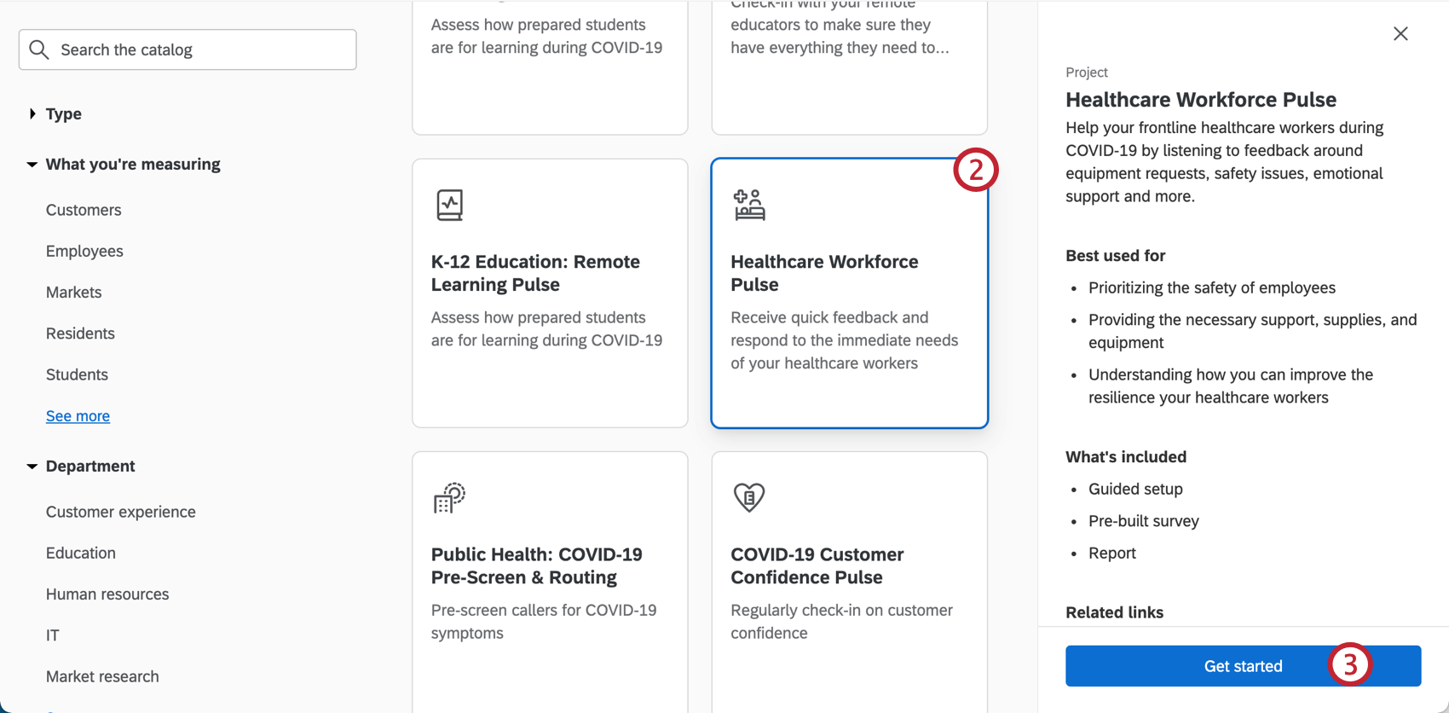The height and width of the screenshot is (713, 1449).
Task: Open the K-12 Education Remote Learning Pulse card
Action: (550, 293)
